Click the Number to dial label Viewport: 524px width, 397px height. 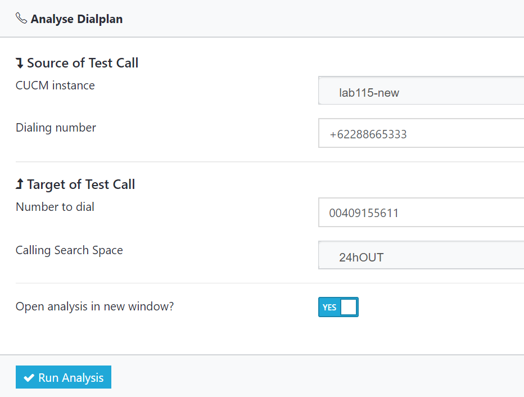point(55,207)
